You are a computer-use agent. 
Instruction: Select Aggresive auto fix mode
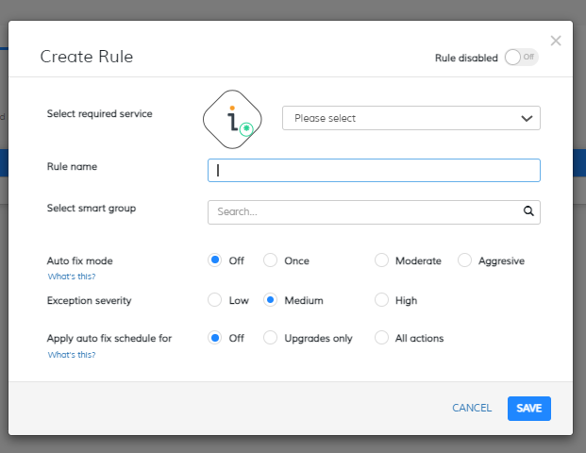pyautogui.click(x=464, y=260)
